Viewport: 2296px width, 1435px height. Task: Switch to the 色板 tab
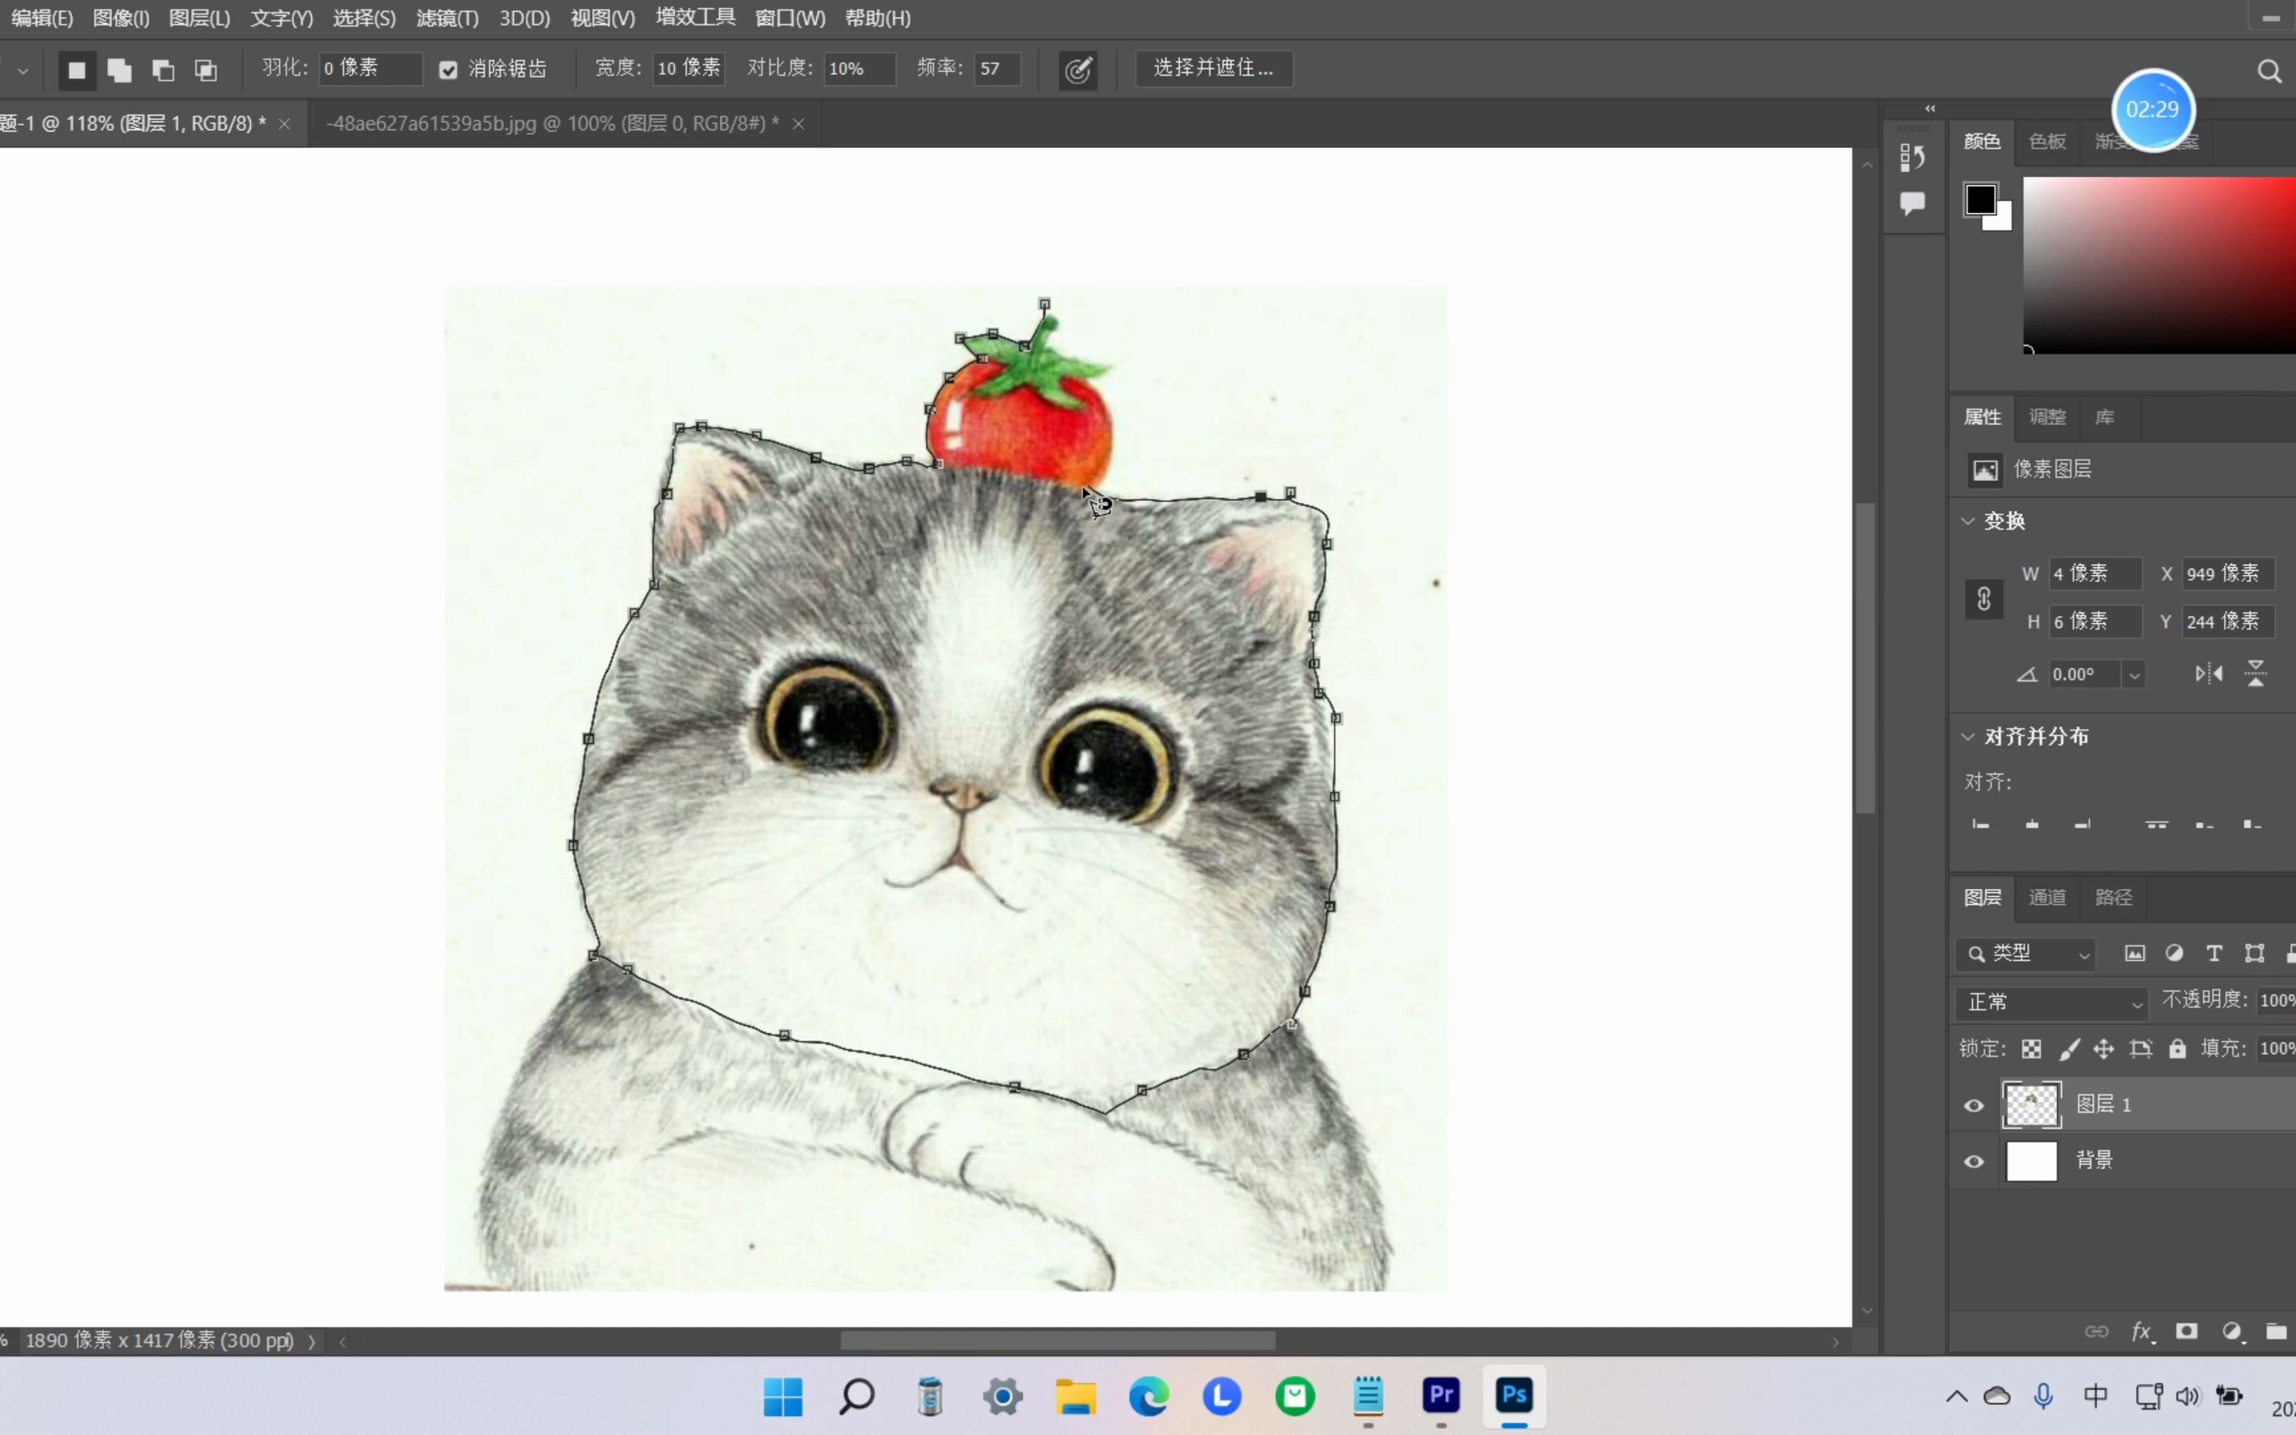point(2046,142)
